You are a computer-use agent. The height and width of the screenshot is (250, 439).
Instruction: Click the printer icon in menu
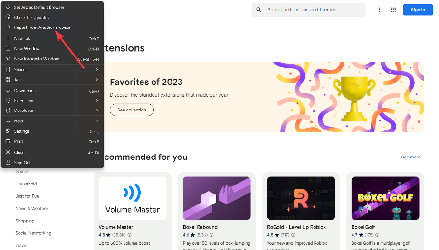(8, 141)
